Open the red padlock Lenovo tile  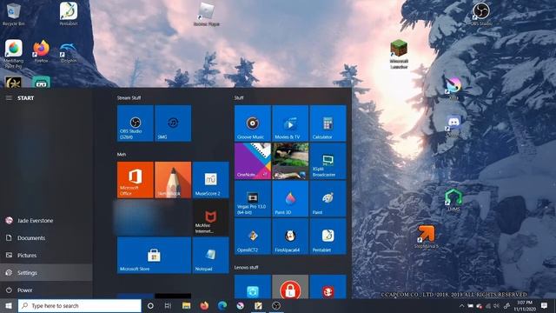(x=290, y=287)
